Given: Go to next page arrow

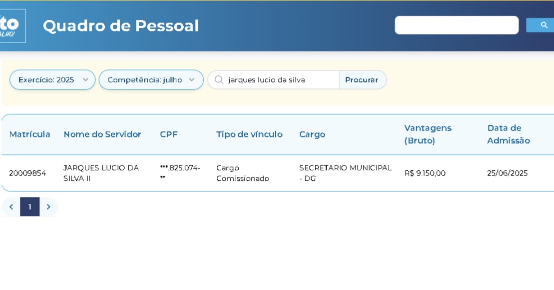Looking at the screenshot, I should [x=49, y=207].
